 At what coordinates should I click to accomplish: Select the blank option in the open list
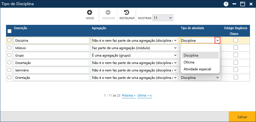200,48
